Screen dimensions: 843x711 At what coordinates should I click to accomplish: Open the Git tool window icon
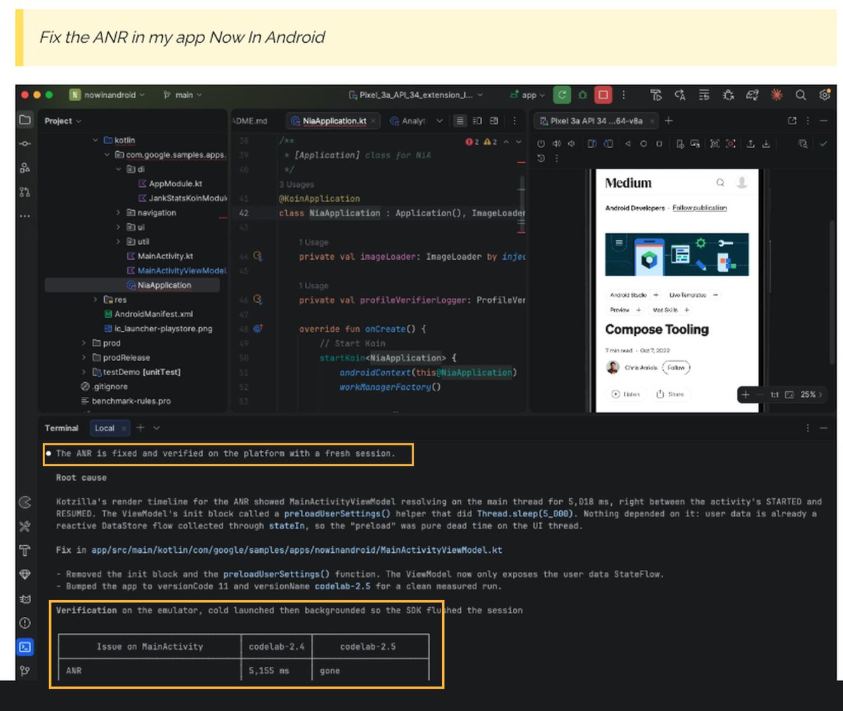coord(25,670)
